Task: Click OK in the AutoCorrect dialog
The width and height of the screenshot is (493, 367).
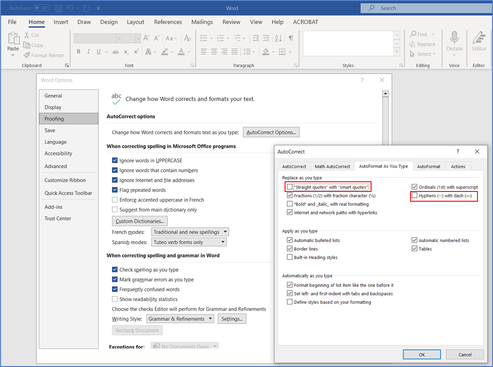Action: (422, 355)
